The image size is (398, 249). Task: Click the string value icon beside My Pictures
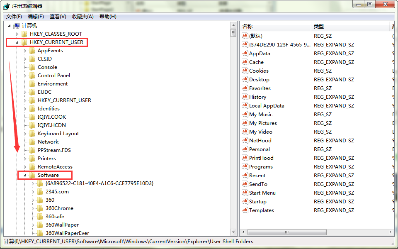click(x=245, y=123)
